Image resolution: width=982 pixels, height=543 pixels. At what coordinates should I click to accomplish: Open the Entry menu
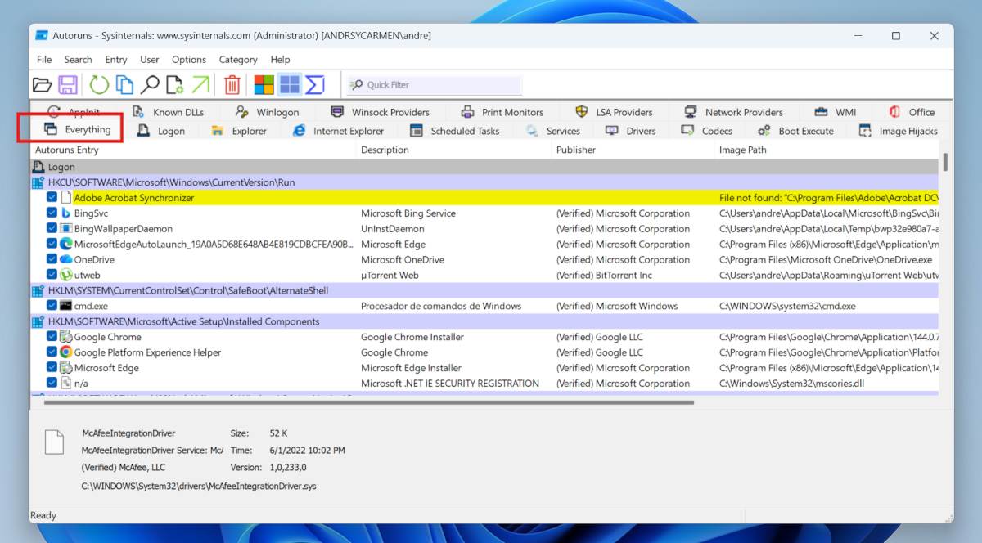116,60
